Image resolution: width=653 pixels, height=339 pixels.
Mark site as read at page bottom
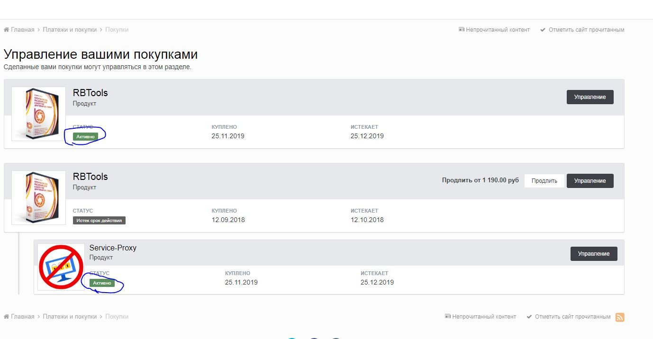click(x=569, y=317)
